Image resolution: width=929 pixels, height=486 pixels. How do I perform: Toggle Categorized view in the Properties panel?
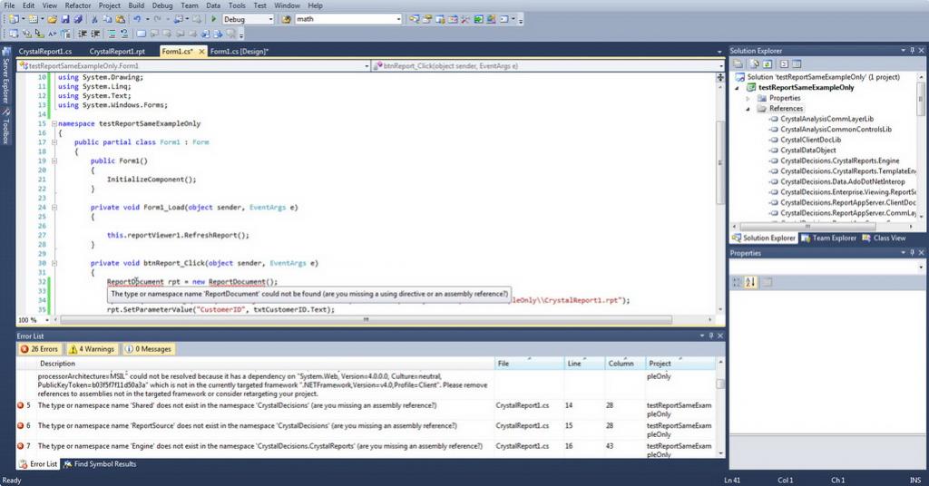tap(737, 282)
